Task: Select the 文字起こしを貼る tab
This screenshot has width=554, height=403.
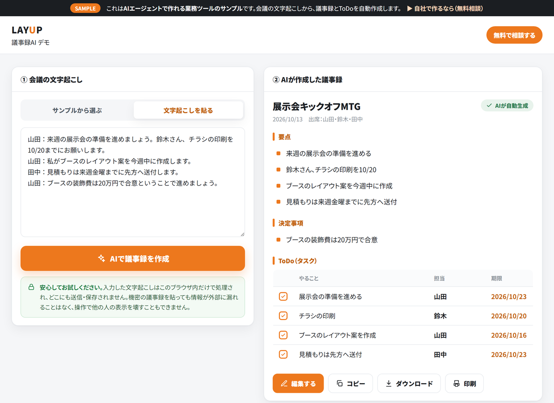Action: 188,110
